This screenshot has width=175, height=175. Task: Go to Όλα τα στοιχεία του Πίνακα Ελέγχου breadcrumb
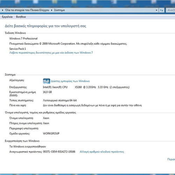point(27,10)
